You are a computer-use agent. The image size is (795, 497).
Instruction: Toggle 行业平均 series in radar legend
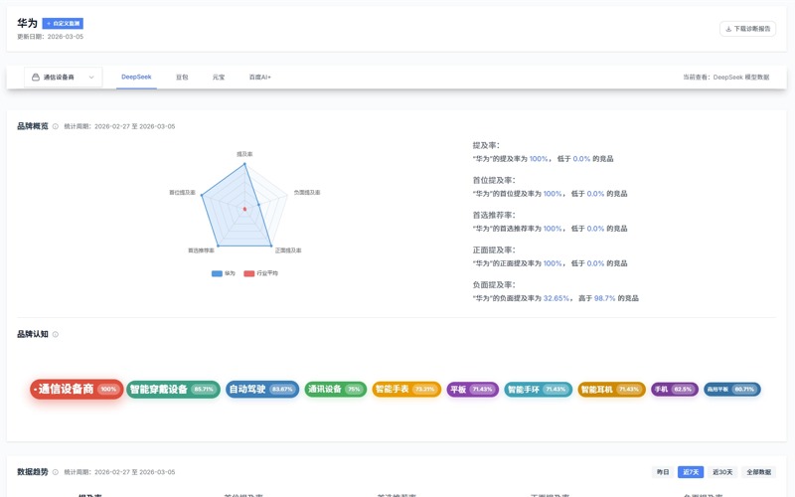[x=261, y=272]
